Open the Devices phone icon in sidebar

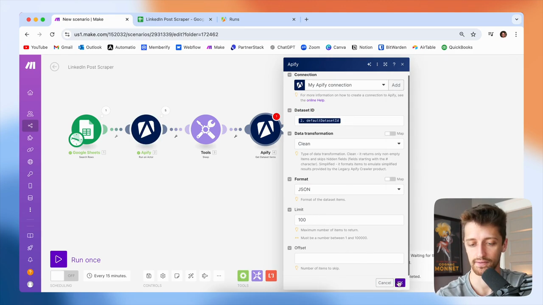click(30, 186)
